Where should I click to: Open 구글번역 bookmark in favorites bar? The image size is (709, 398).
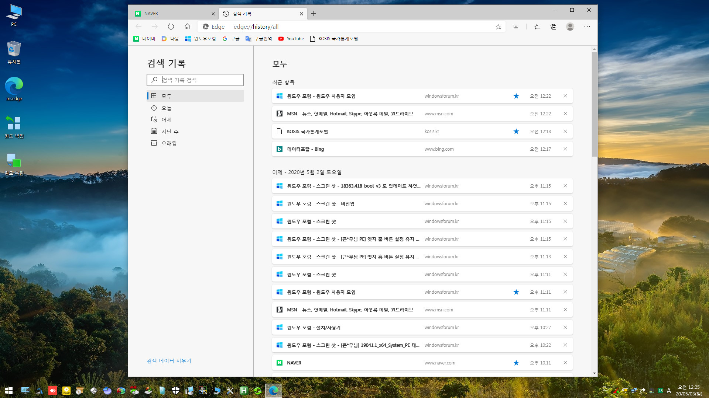click(x=259, y=39)
